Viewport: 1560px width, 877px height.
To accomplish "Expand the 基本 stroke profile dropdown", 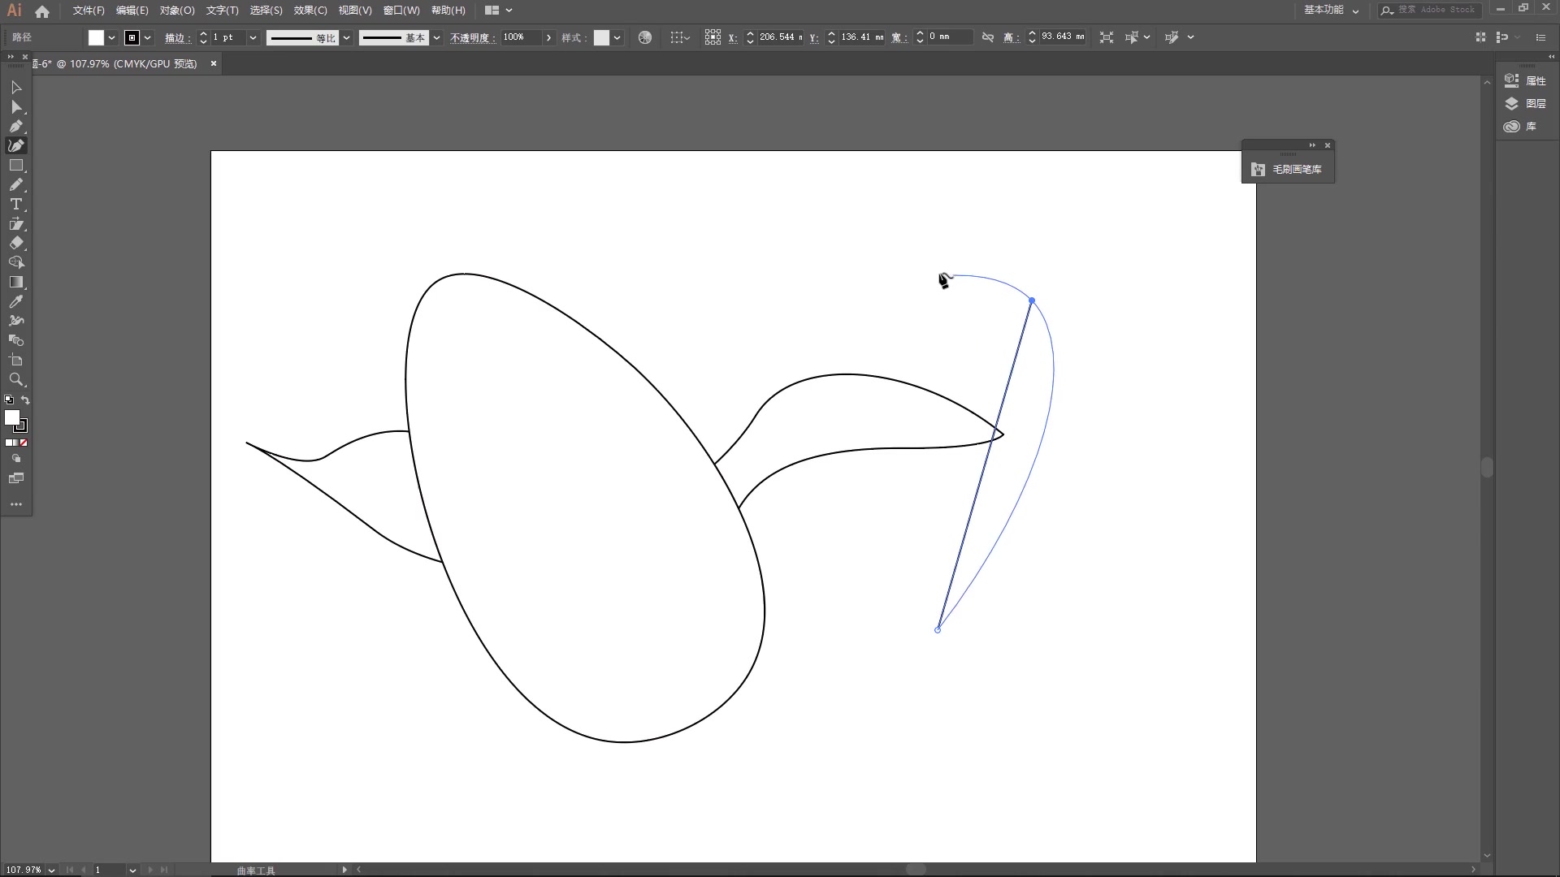I will (435, 36).
